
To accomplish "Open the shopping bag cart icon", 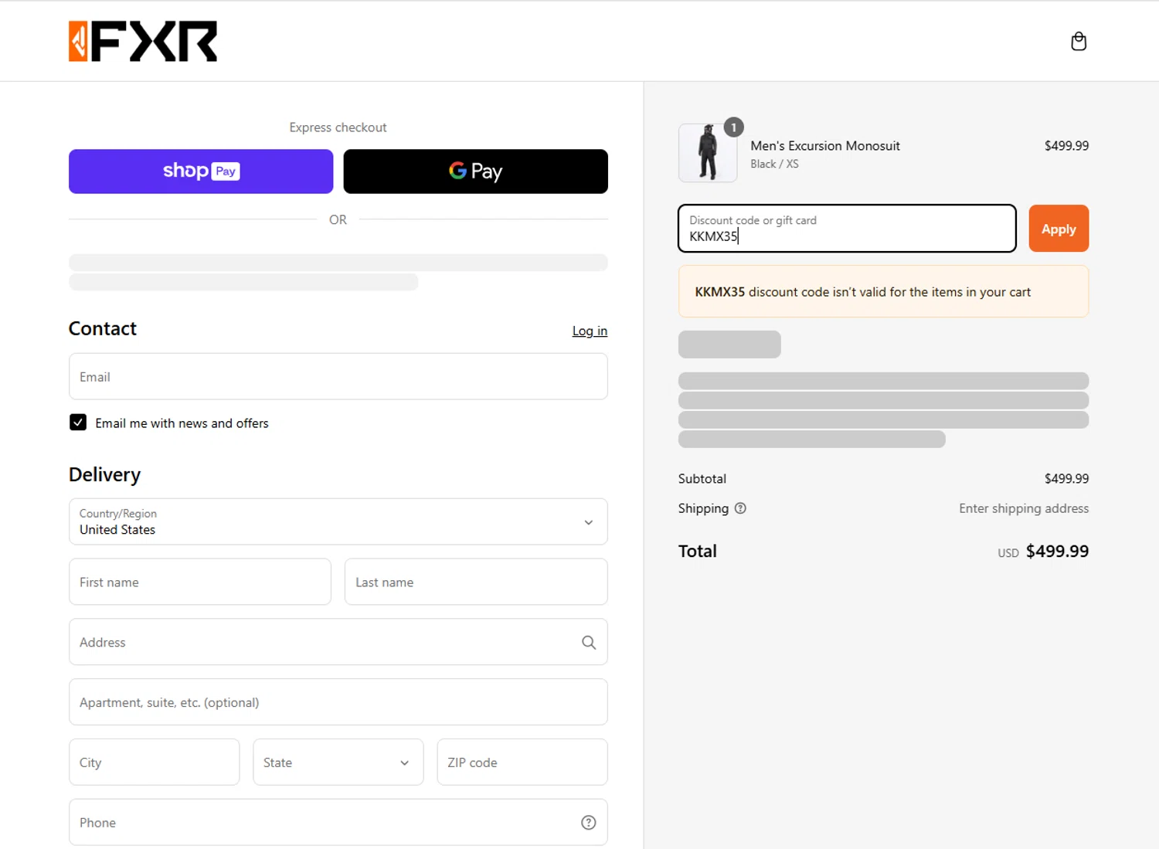I will click(x=1079, y=41).
